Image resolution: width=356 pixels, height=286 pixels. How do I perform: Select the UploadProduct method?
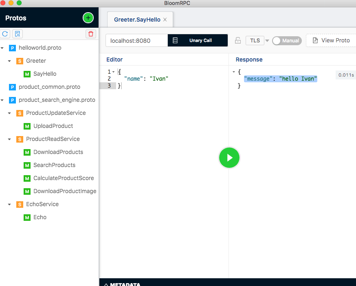click(53, 126)
